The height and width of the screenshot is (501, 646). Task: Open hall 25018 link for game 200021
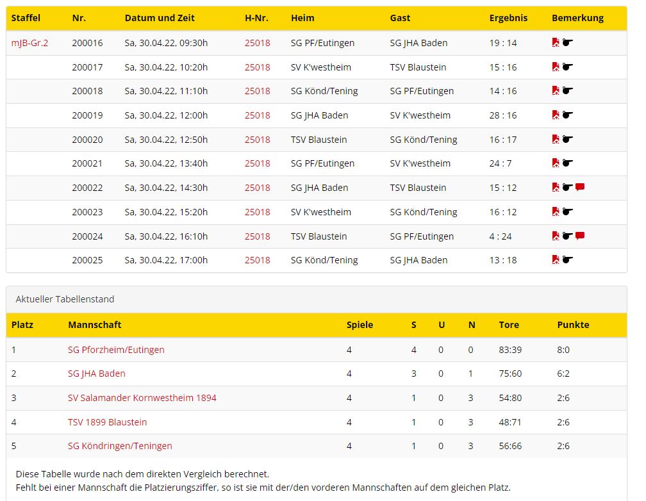(x=258, y=163)
